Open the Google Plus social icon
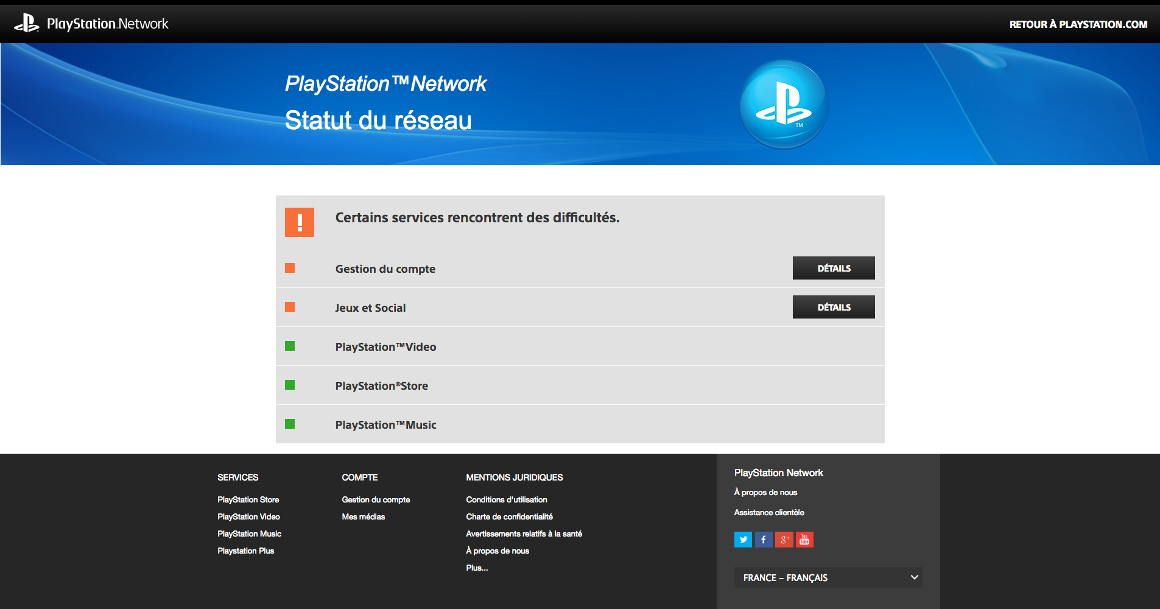Viewport: 1160px width, 609px height. (x=784, y=540)
